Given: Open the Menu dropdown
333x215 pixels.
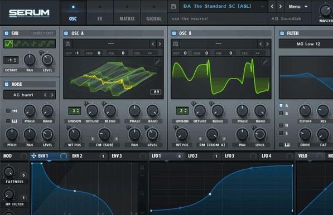Looking at the screenshot, I should click(298, 7).
